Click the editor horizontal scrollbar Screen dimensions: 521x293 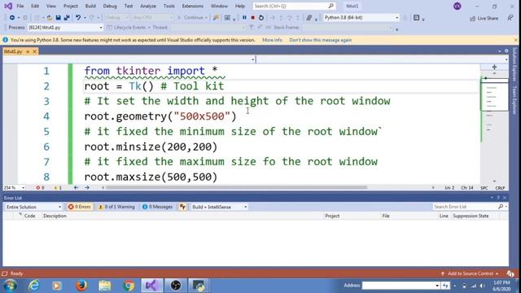click(x=236, y=188)
